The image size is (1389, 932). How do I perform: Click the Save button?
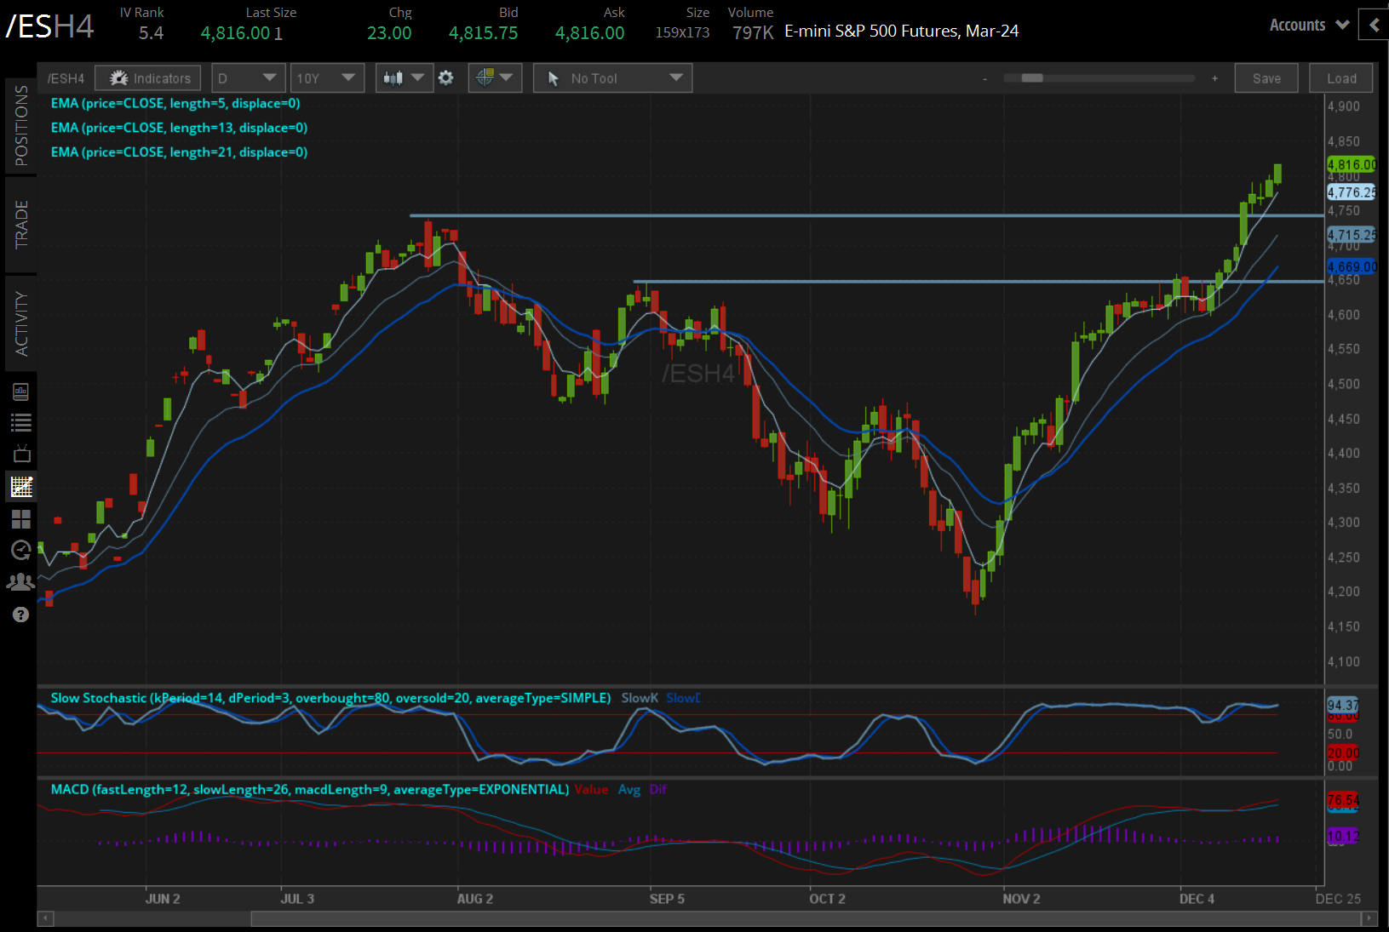click(x=1266, y=78)
